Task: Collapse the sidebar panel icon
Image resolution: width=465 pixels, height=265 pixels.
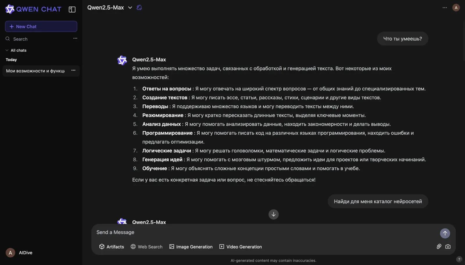Action: (72, 10)
